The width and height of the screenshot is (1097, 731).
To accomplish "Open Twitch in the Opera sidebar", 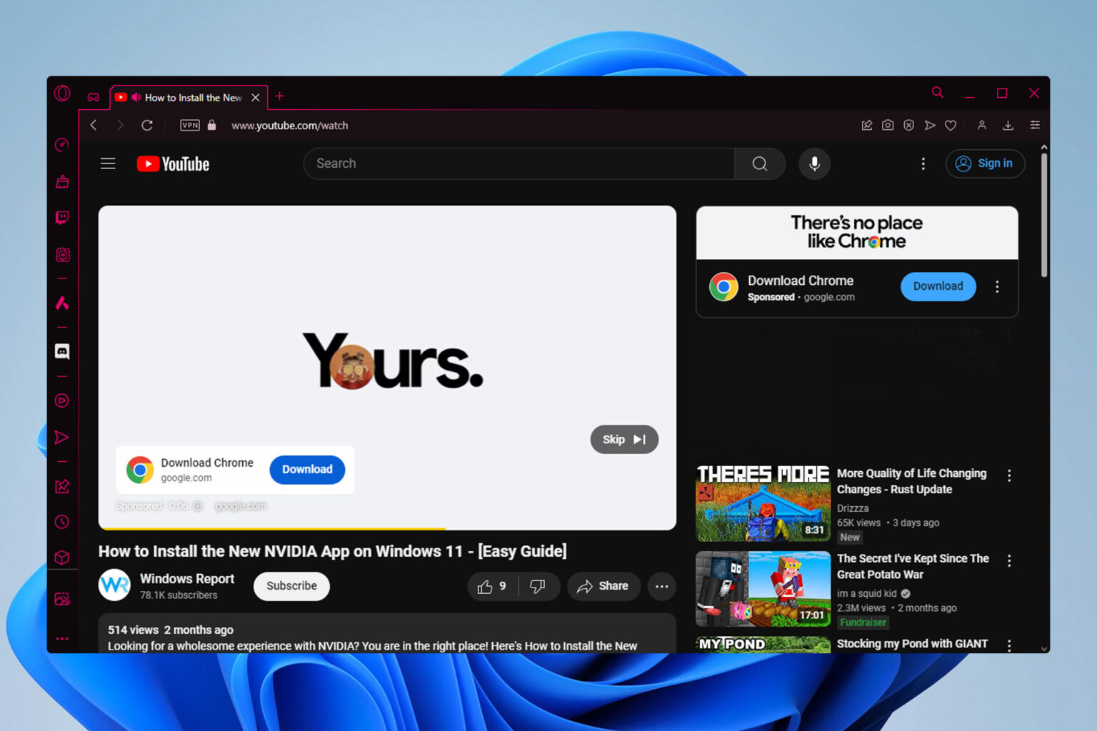I will (62, 218).
